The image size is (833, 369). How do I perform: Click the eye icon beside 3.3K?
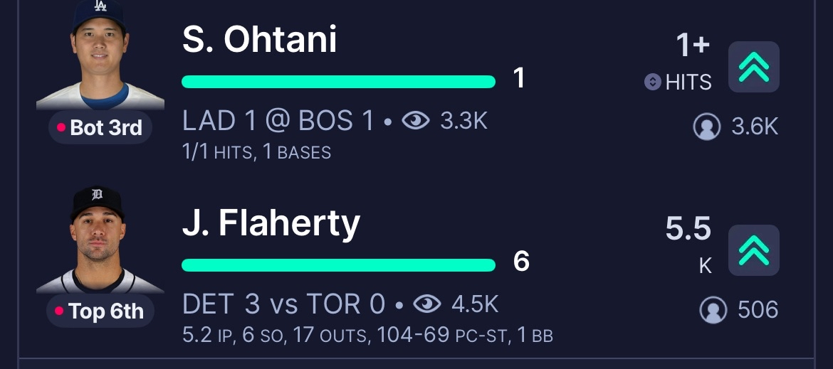point(416,122)
